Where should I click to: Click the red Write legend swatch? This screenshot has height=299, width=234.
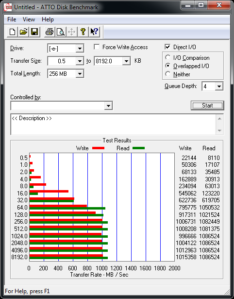98,148
